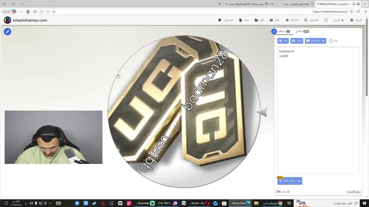Open the Customize palette option (تخصيص)
The width and height of the screenshot is (369, 207).
[x=226, y=20]
